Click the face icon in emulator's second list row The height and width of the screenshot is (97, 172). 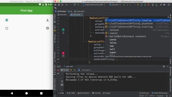[48, 28]
